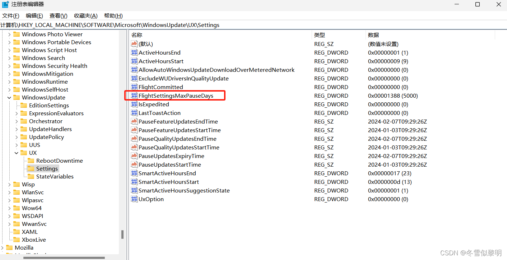The height and width of the screenshot is (260, 507).
Task: Select the UxOption DWORD value
Action: tap(150, 199)
